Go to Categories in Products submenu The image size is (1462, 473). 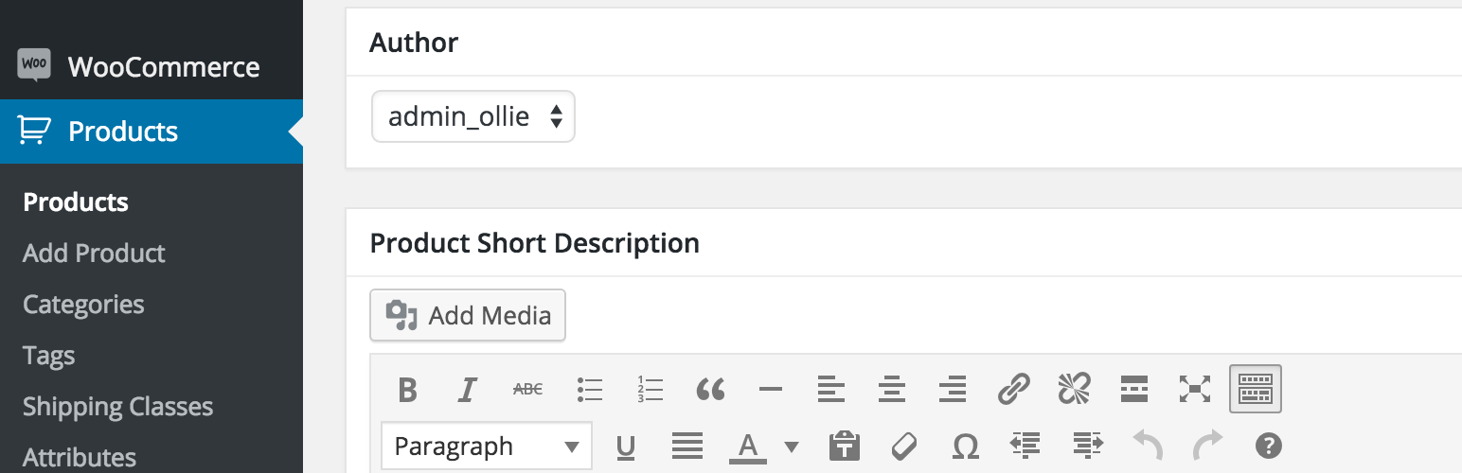[83, 305]
